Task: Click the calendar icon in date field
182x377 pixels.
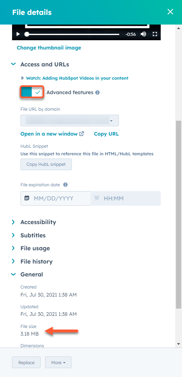Action: (27, 198)
